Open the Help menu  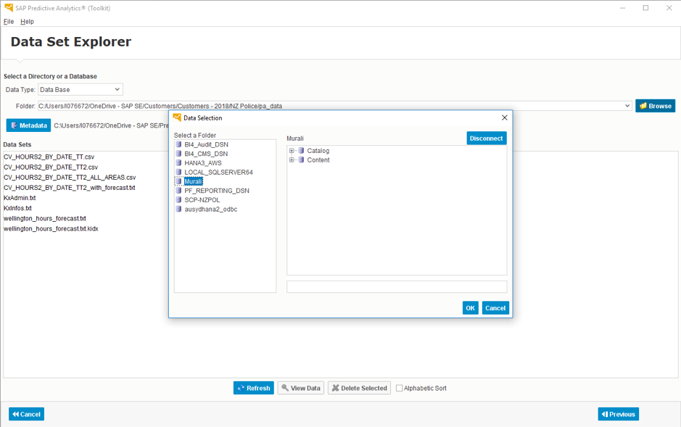27,22
